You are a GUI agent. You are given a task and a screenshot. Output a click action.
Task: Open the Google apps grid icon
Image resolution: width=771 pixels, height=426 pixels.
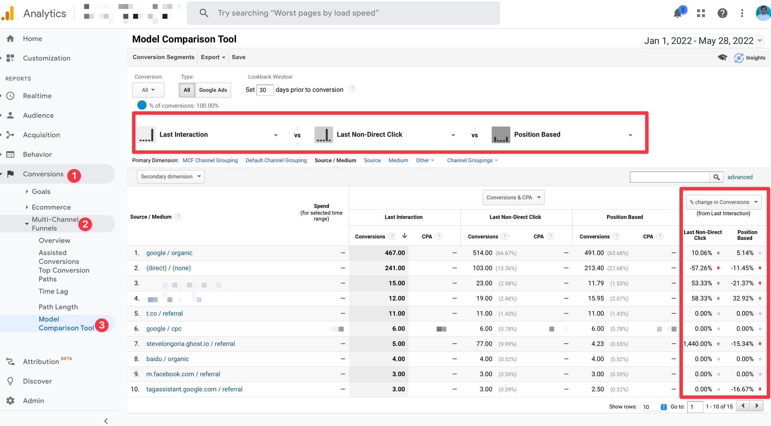coord(701,13)
